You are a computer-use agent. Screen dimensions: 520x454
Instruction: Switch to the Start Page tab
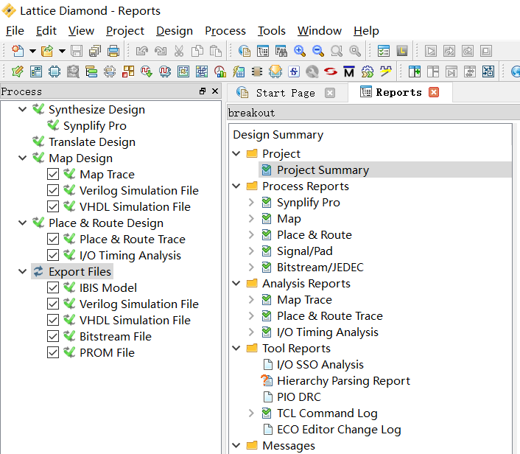[285, 93]
